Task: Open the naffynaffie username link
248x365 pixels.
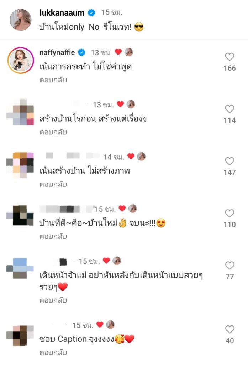Action: (x=57, y=53)
